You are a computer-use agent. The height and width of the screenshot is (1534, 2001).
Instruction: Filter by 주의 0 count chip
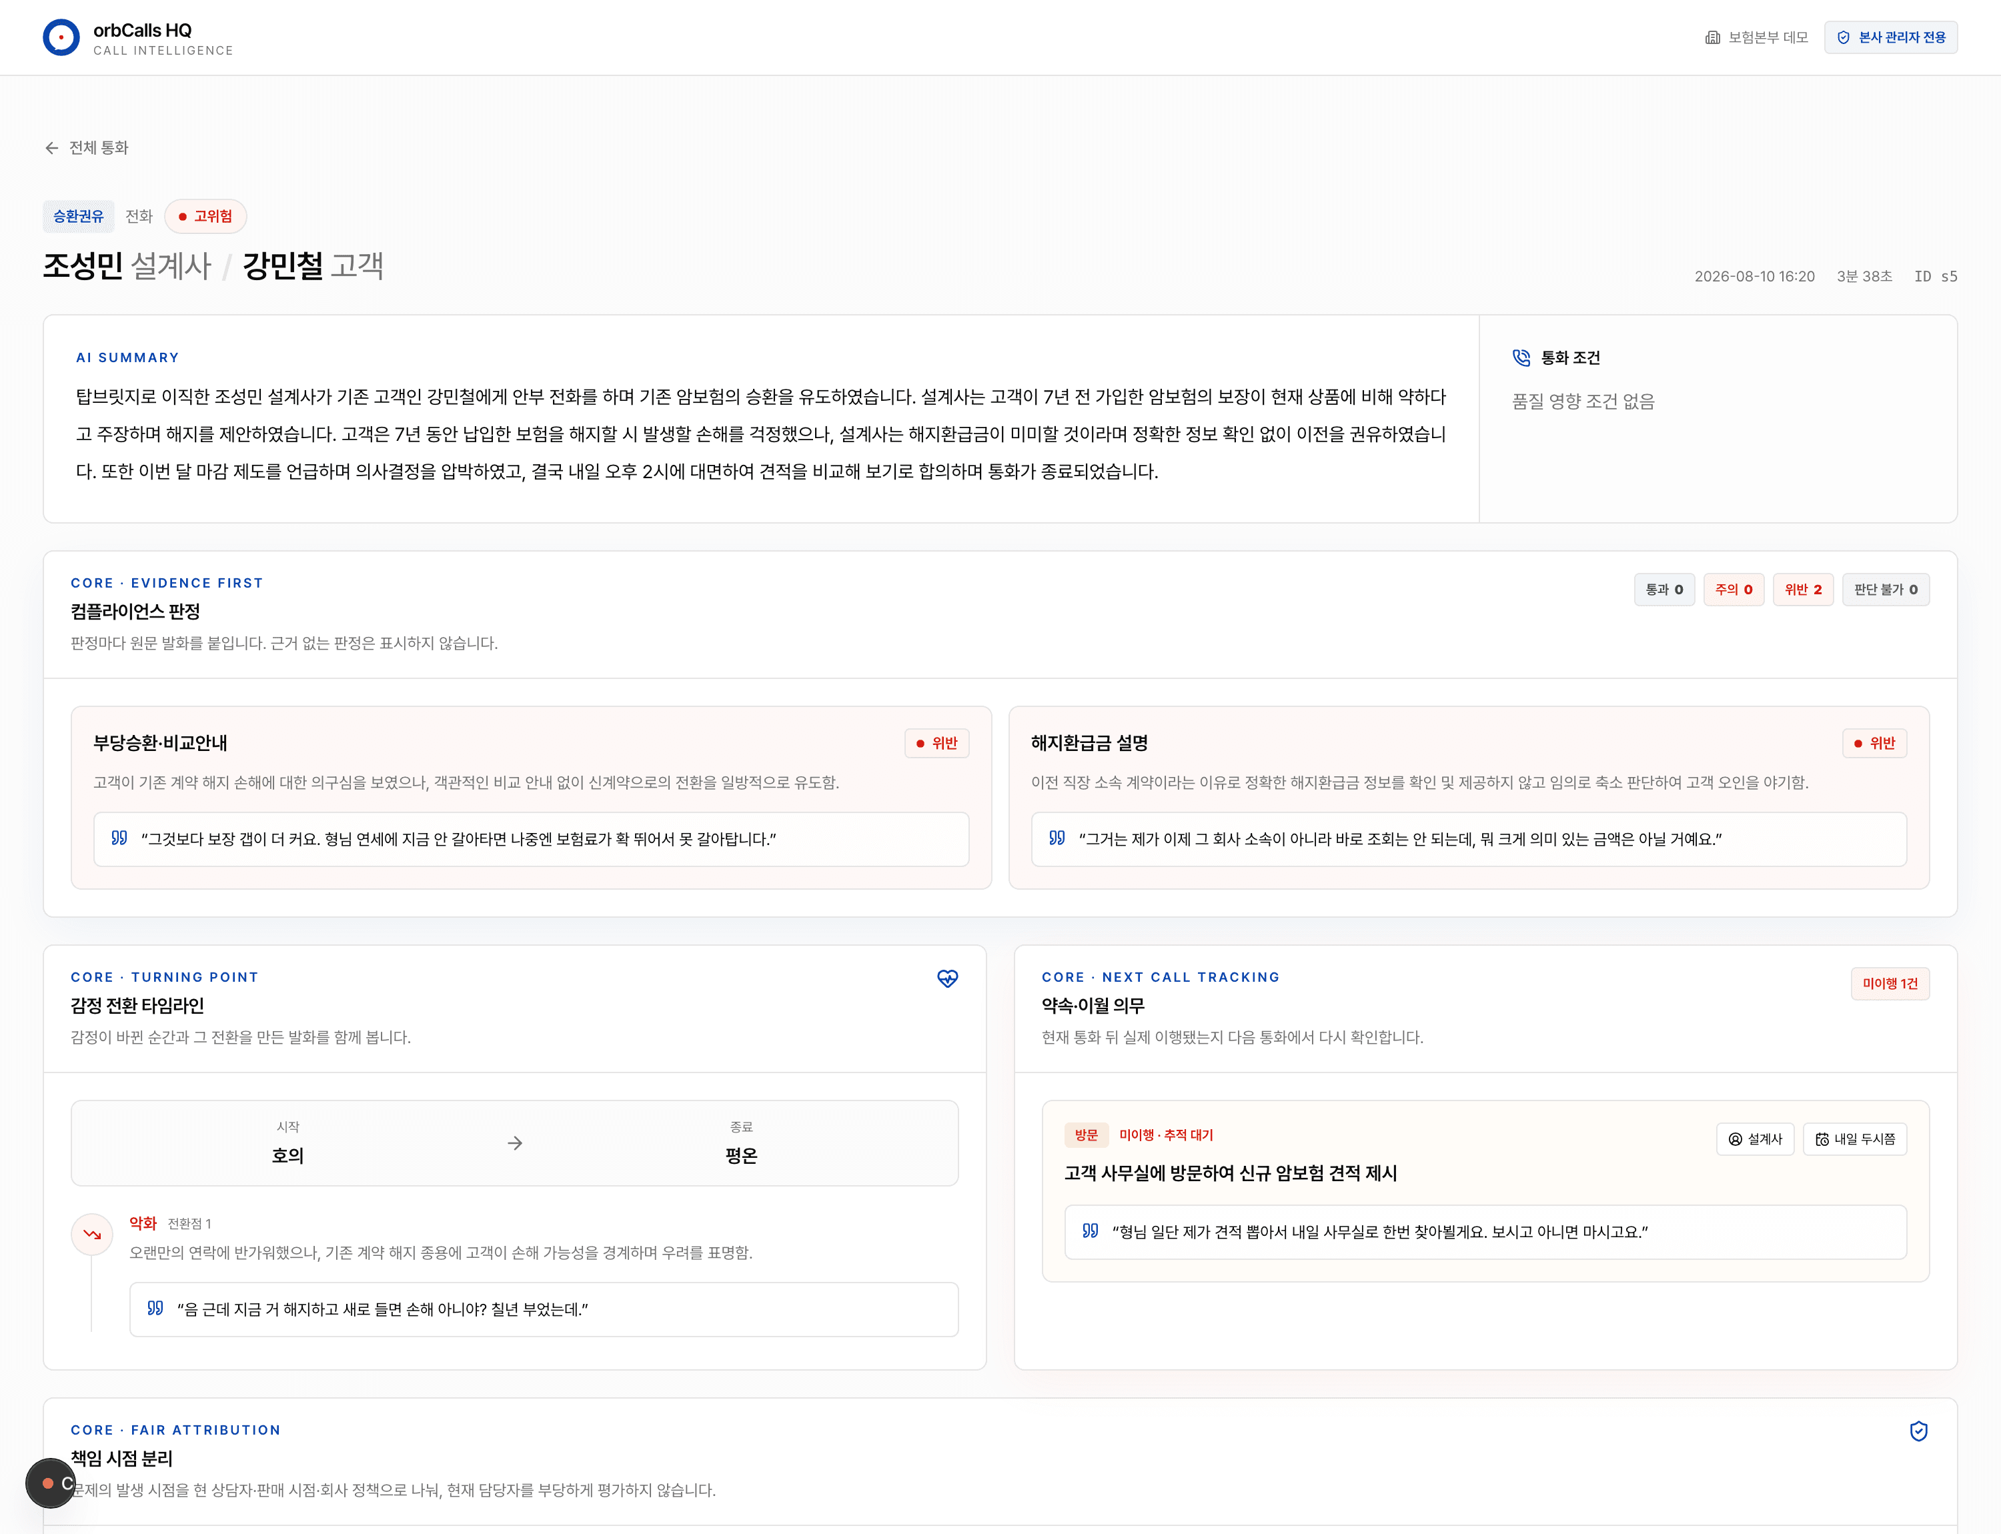(x=1734, y=590)
